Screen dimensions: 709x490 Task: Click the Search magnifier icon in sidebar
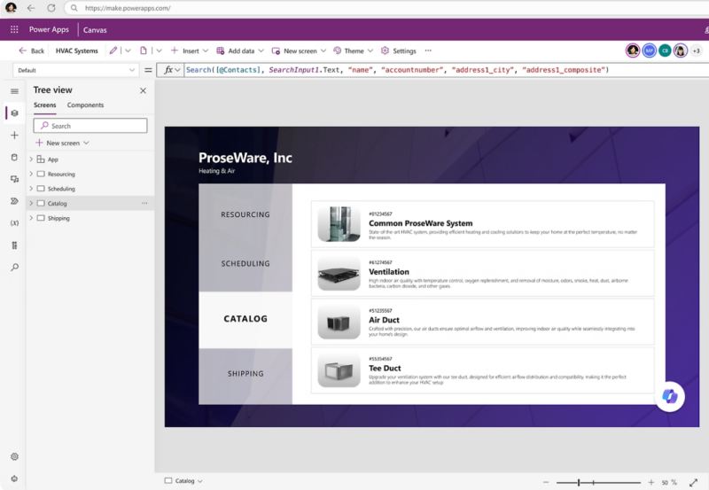(x=14, y=267)
